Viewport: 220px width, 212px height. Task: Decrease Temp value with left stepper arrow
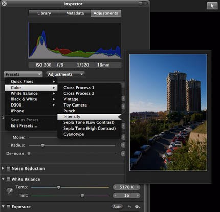click(116, 187)
